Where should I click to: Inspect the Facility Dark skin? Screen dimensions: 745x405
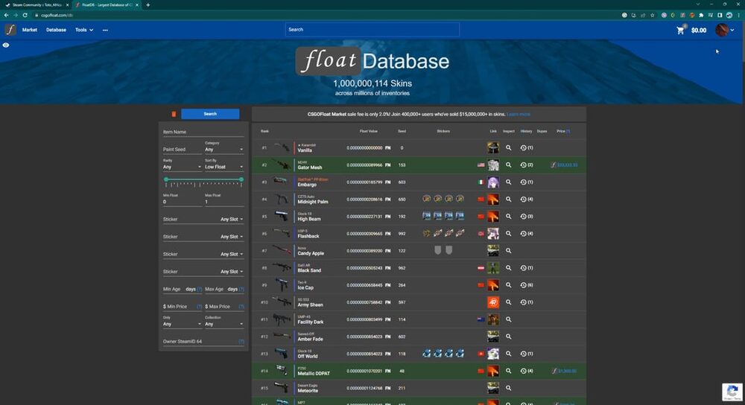pos(508,319)
